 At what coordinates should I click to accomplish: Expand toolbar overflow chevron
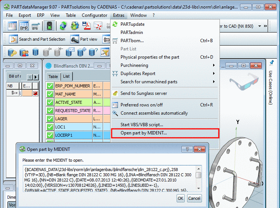[265, 26]
